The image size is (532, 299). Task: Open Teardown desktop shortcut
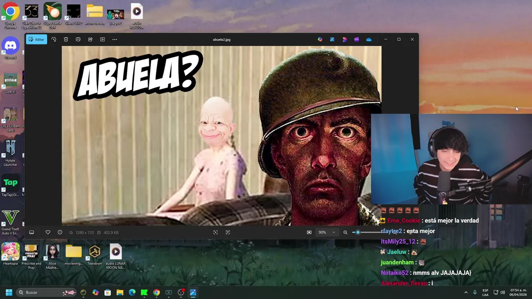pyautogui.click(x=95, y=255)
